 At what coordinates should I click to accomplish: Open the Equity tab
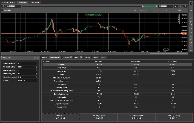(x=44, y=57)
